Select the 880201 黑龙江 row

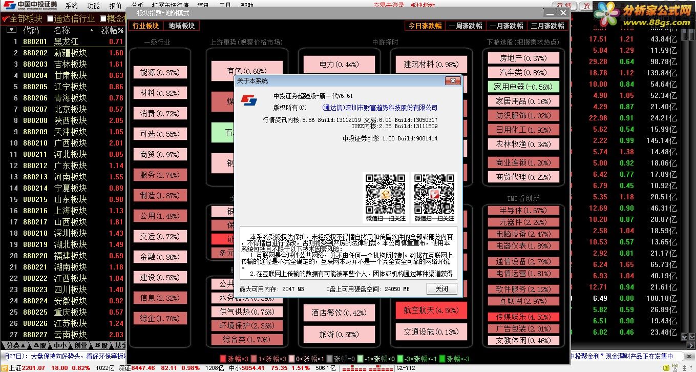tap(62, 42)
